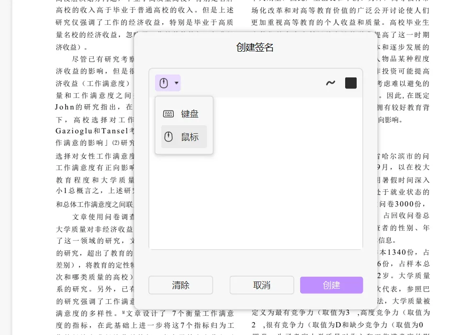Viewport: 450px width, 335px height.
Task: Click the word John in document text
Action: pyautogui.click(x=65, y=107)
